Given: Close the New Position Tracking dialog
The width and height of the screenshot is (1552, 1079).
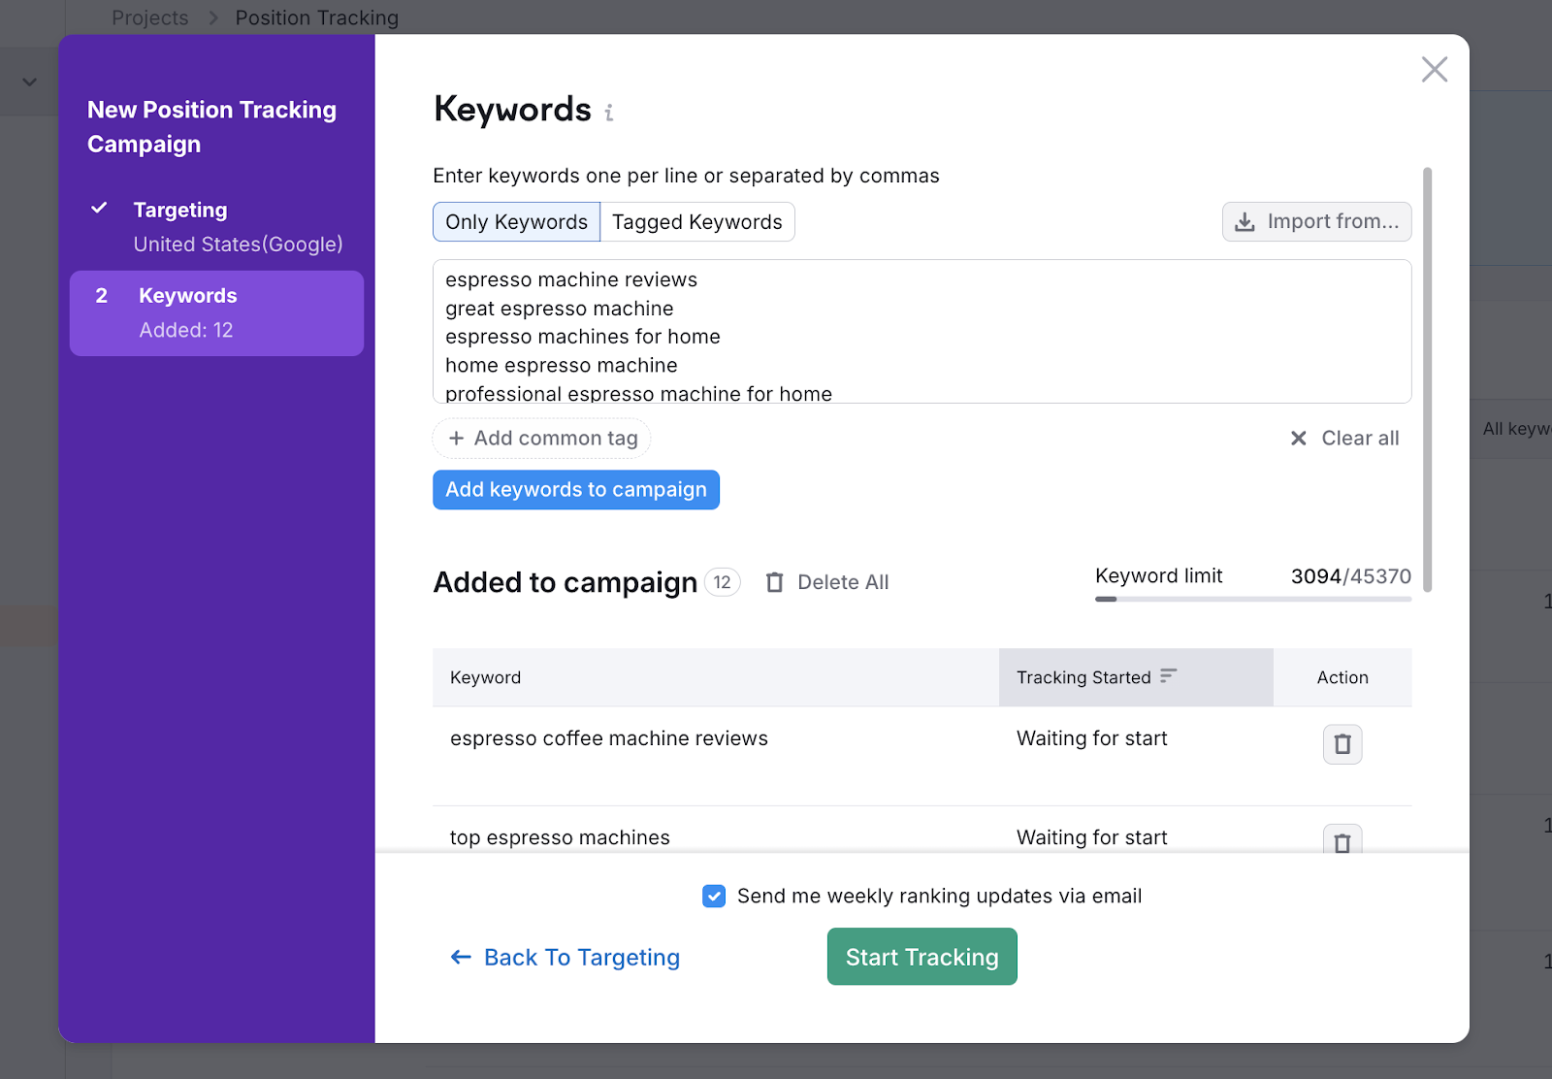Looking at the screenshot, I should click(1434, 70).
